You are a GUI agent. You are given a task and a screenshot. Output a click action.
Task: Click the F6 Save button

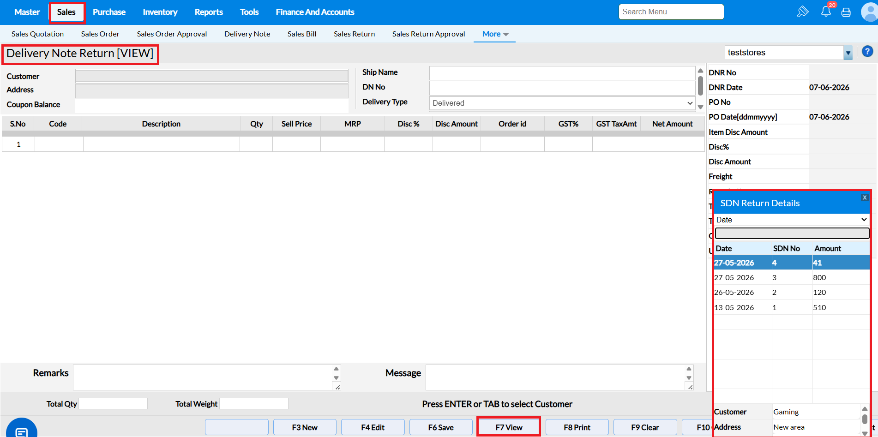[x=441, y=427]
